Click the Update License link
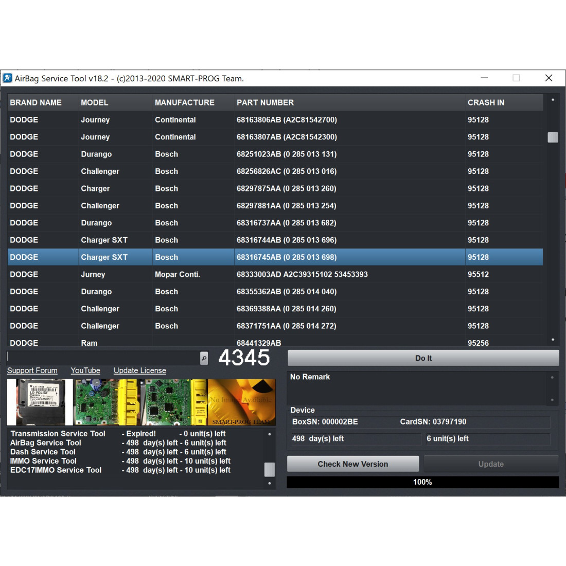Image resolution: width=566 pixels, height=566 pixels. tap(140, 370)
